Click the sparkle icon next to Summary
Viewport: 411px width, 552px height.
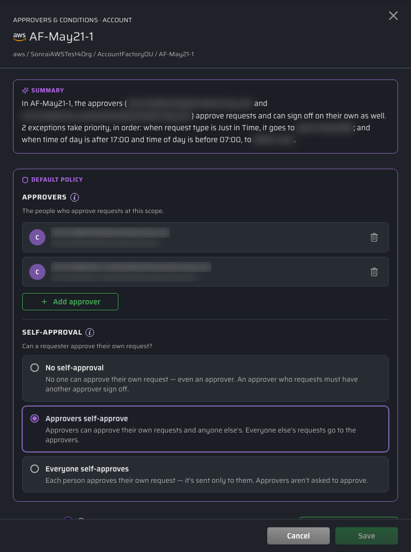pyautogui.click(x=25, y=90)
